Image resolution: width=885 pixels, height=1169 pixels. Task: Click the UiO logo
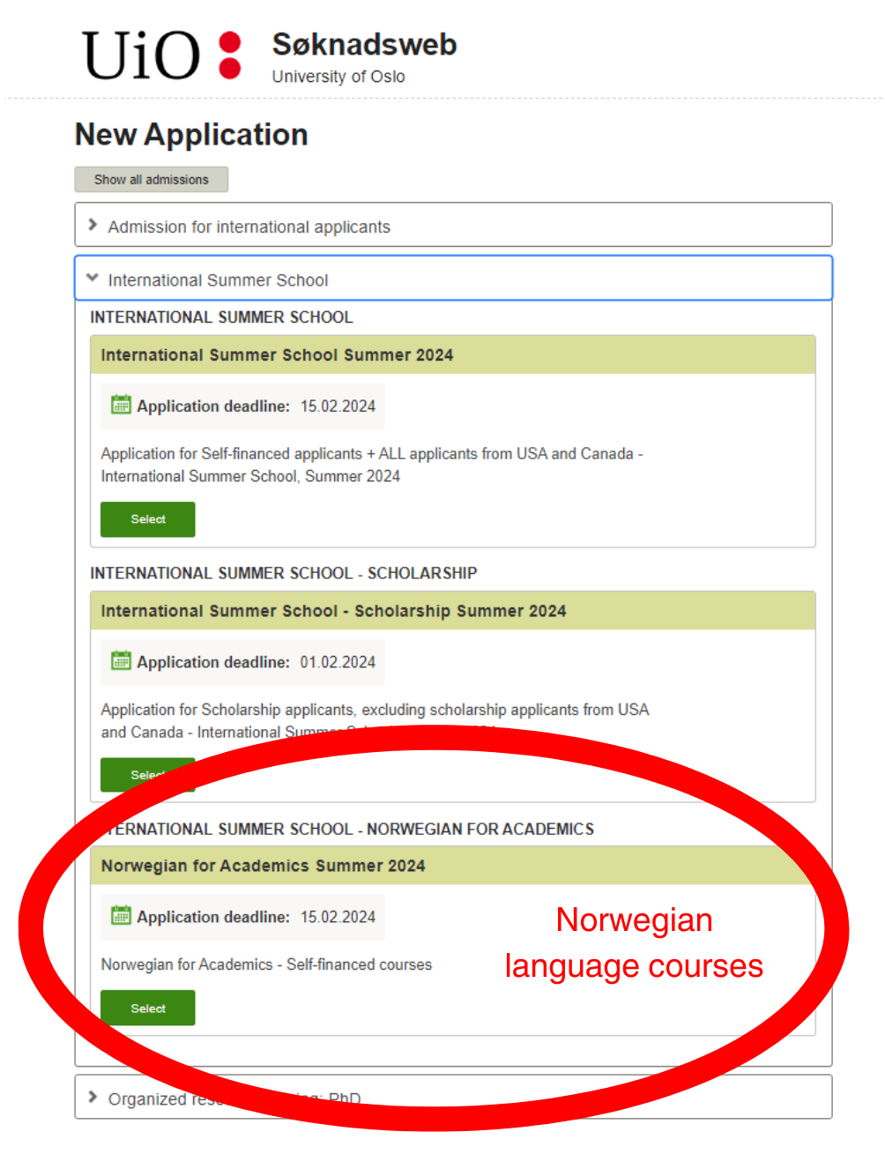pyautogui.click(x=162, y=56)
